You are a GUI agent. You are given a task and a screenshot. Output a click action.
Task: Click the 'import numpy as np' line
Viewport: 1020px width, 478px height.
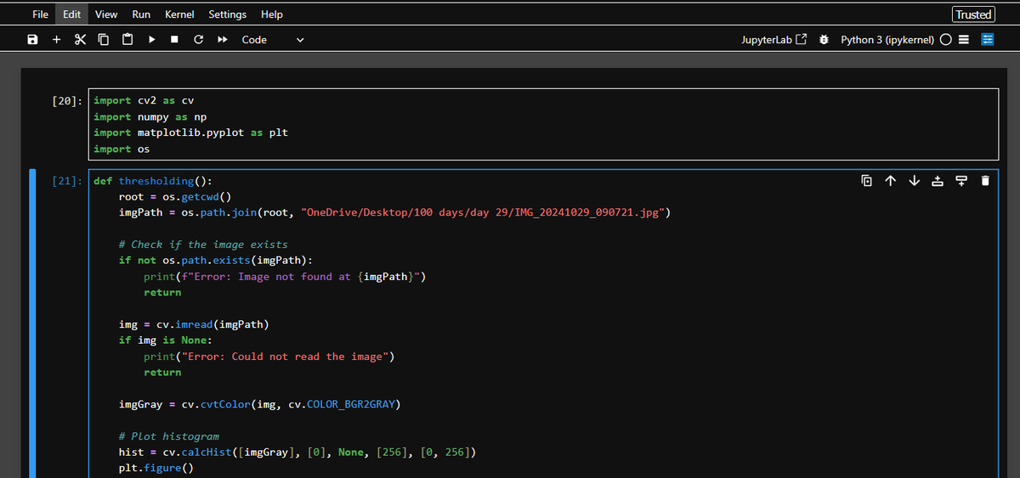click(150, 117)
